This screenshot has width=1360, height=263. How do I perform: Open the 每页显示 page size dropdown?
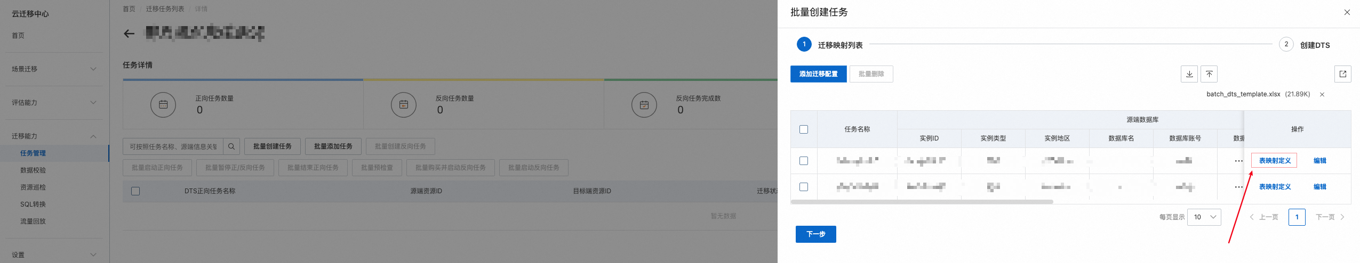click(1204, 217)
